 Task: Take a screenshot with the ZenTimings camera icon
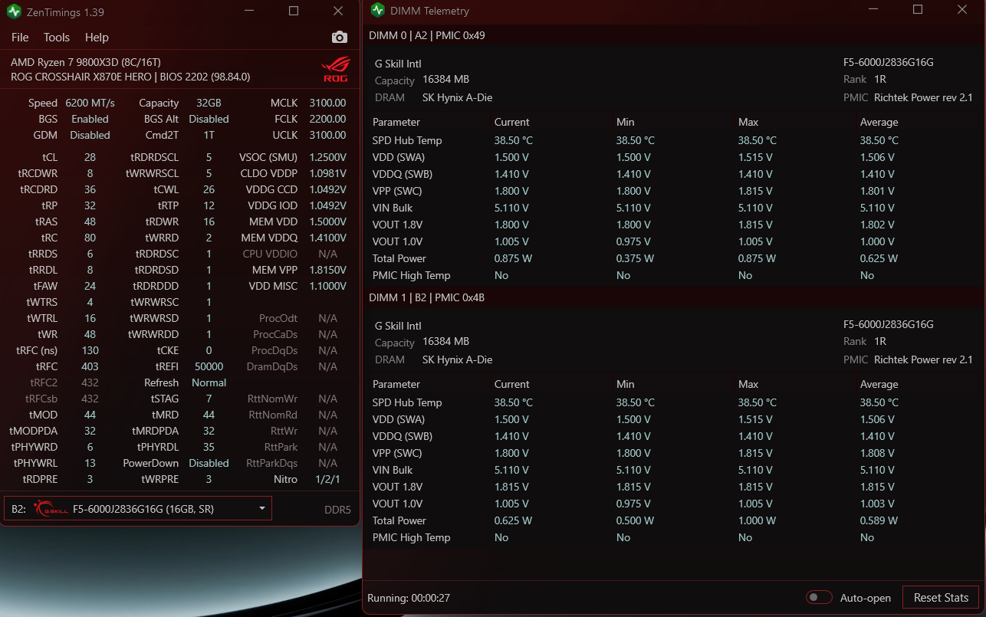point(339,38)
